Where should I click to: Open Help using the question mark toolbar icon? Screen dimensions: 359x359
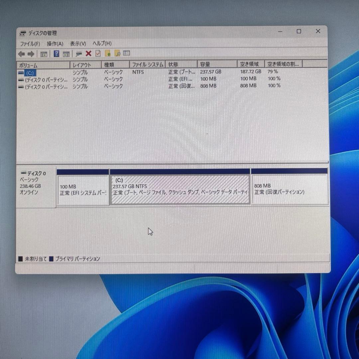56,54
